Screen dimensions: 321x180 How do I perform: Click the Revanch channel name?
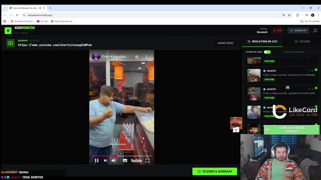tap(262, 32)
